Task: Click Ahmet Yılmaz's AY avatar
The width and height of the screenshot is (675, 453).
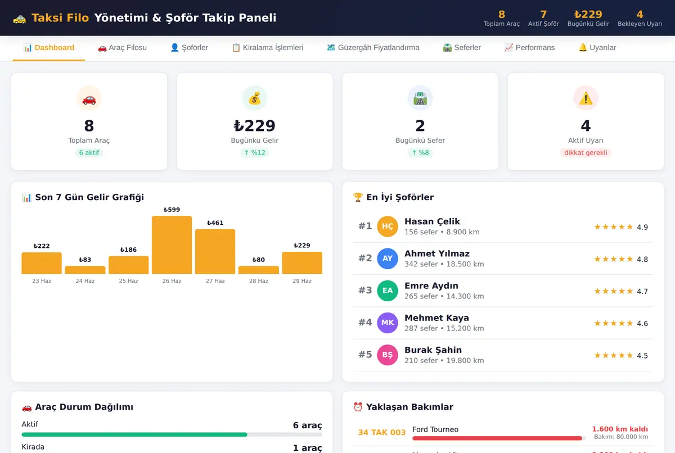Action: coord(388,259)
